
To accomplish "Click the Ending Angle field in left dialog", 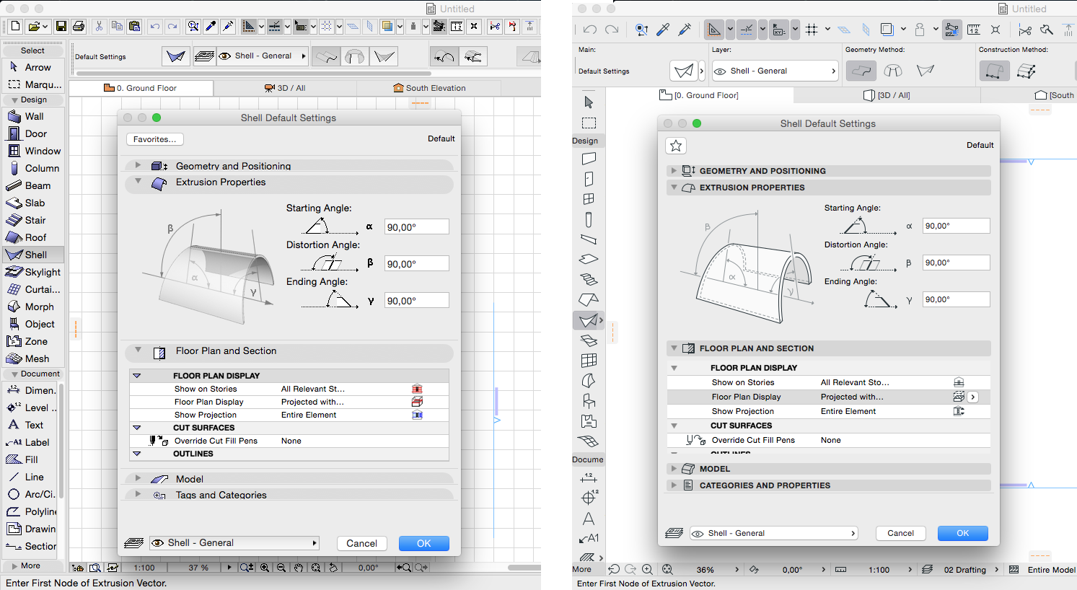I will (x=417, y=301).
